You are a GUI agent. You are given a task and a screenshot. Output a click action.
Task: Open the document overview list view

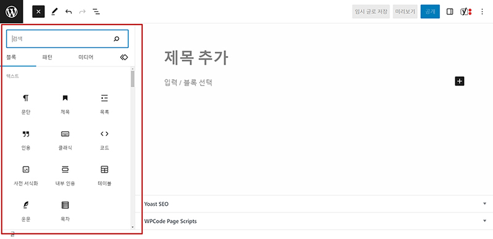coord(96,12)
